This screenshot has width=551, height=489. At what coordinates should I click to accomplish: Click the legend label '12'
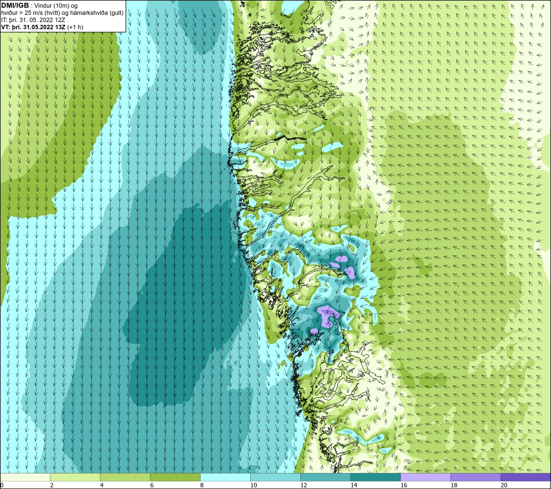pos(304,485)
